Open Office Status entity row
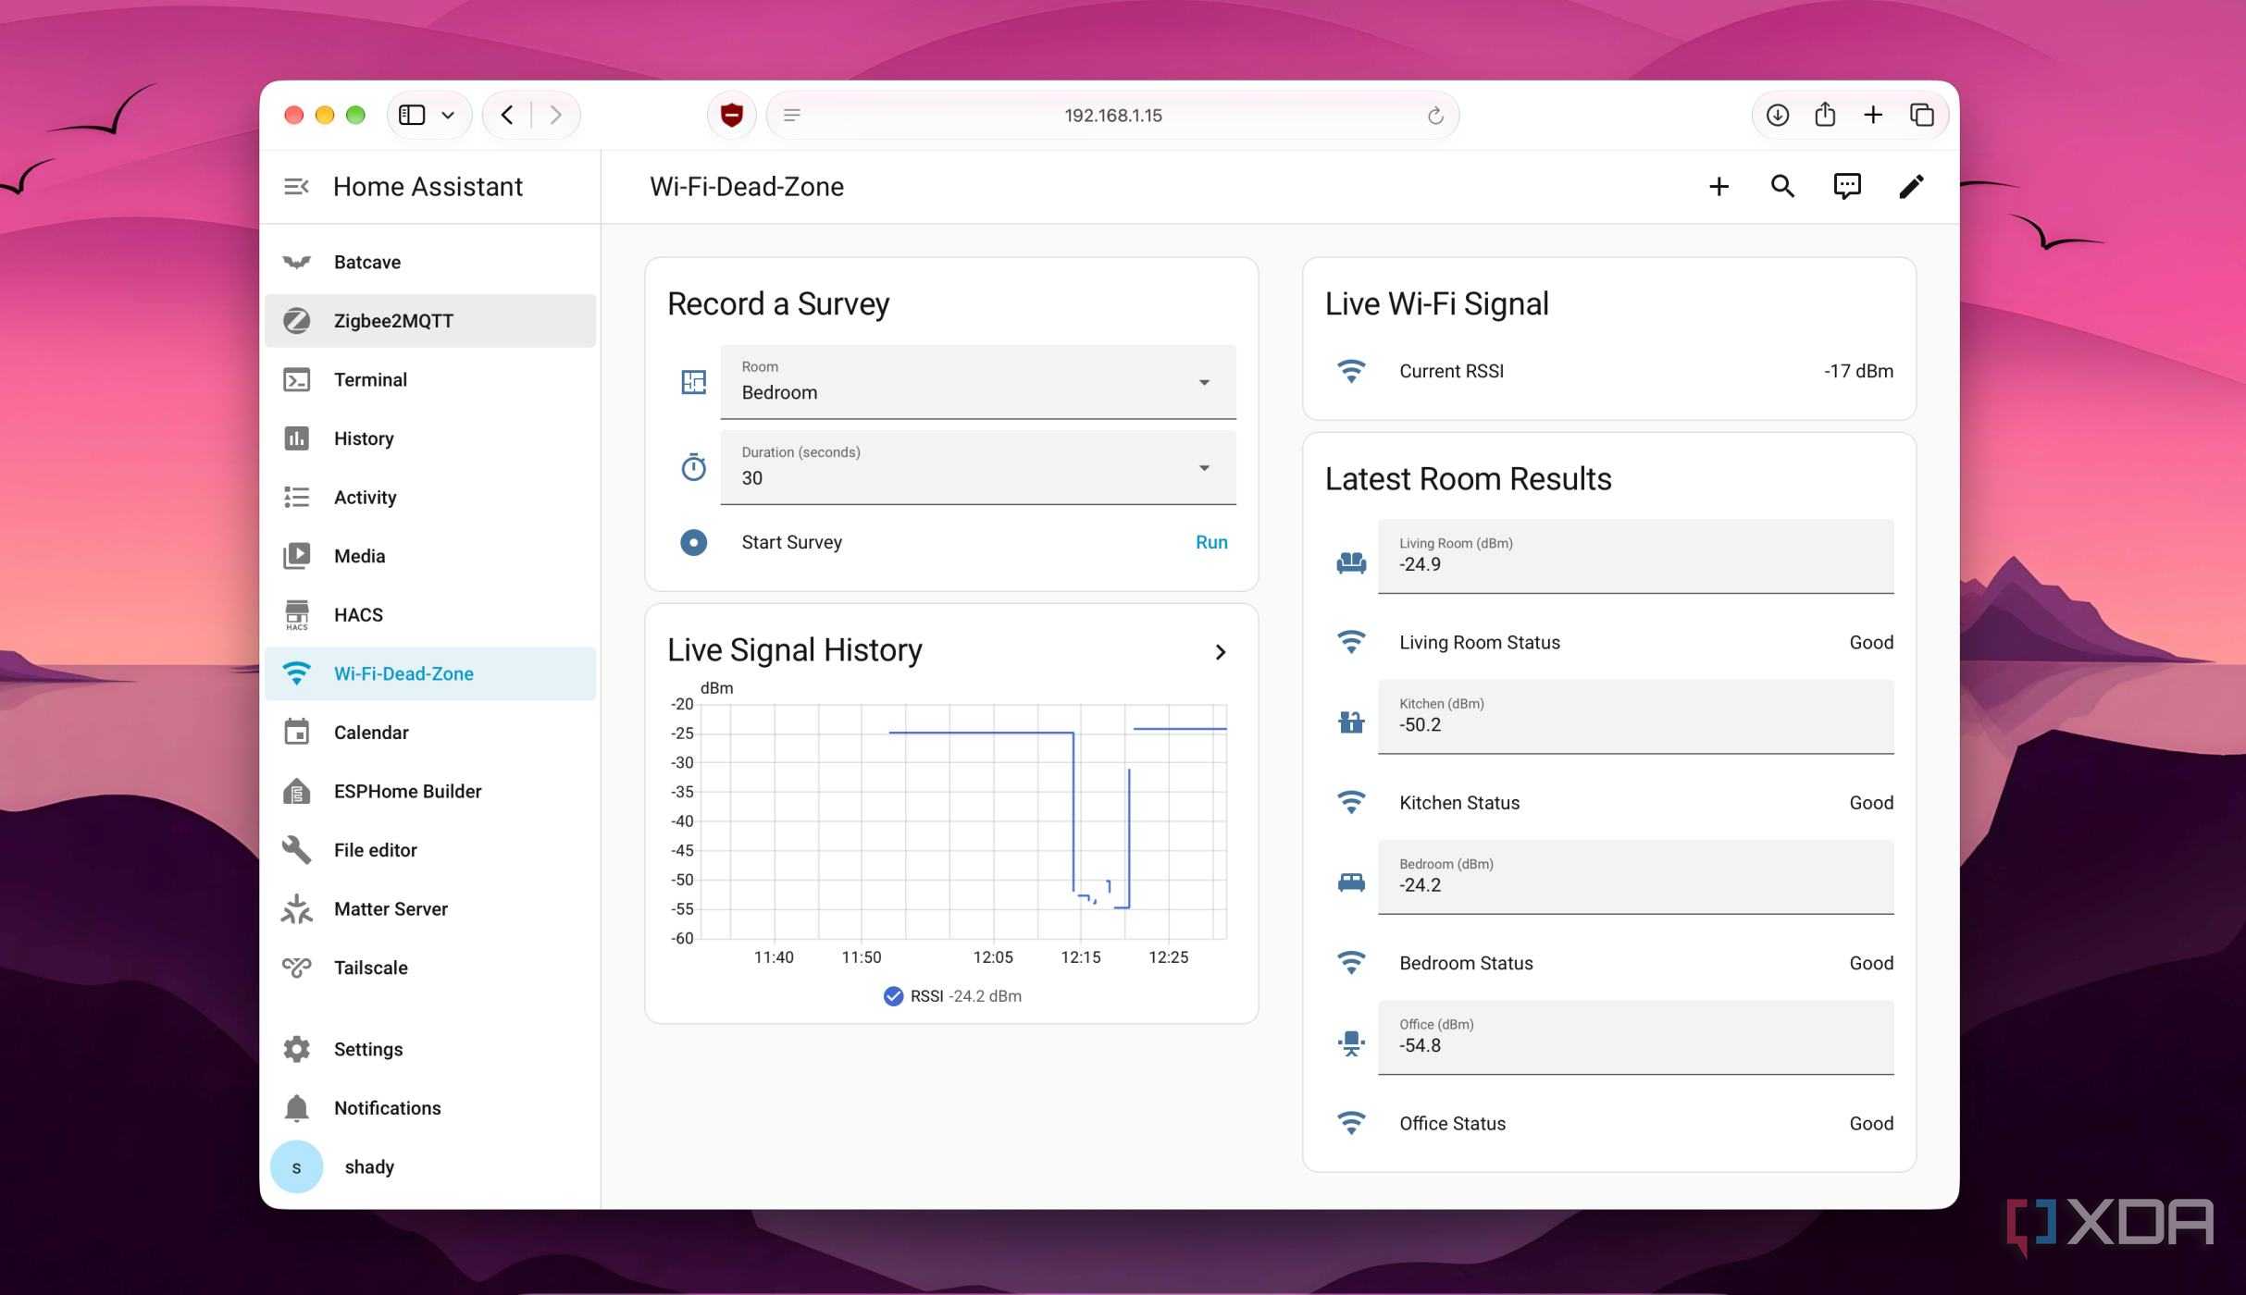The image size is (2246, 1295). click(x=1609, y=1124)
